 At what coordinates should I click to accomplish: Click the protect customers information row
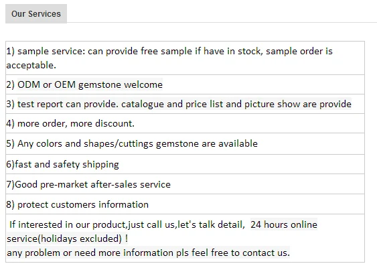click(185, 204)
